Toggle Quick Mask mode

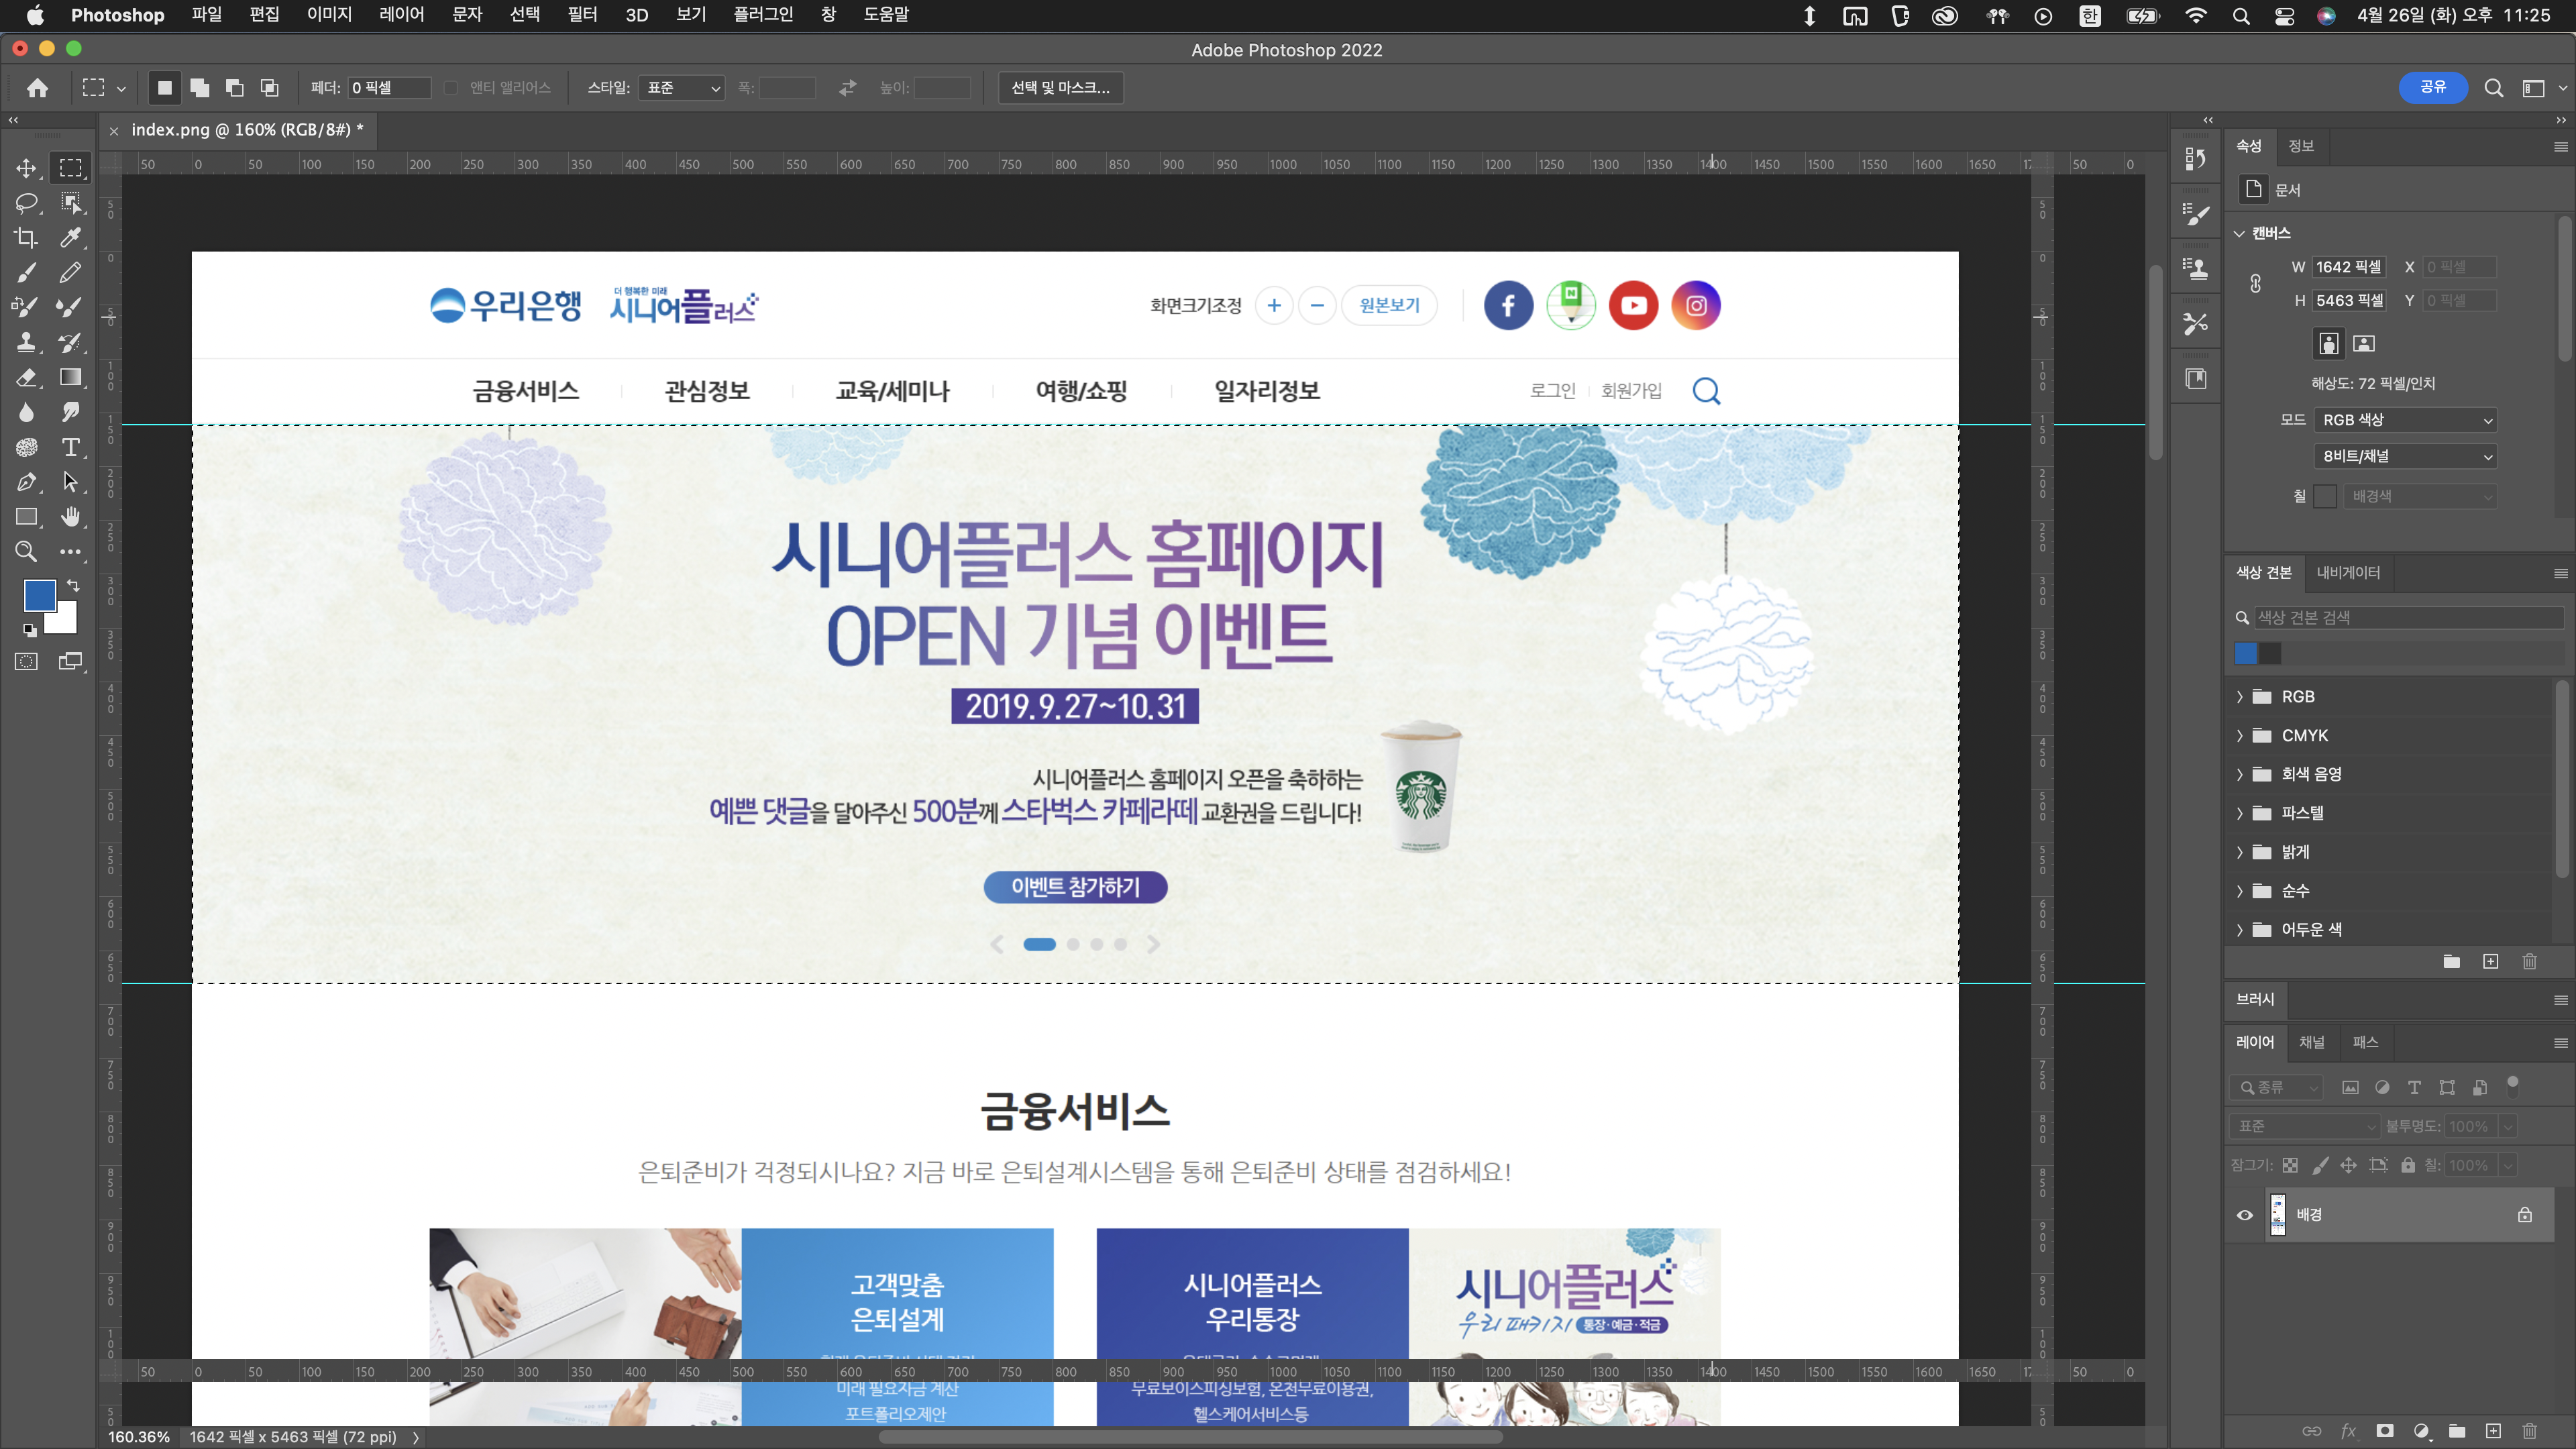27,661
